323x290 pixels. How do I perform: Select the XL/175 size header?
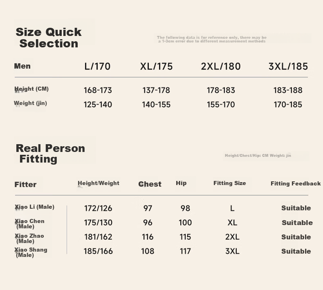click(156, 67)
